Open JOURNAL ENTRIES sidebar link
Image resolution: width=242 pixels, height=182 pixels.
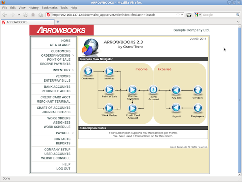(56, 112)
